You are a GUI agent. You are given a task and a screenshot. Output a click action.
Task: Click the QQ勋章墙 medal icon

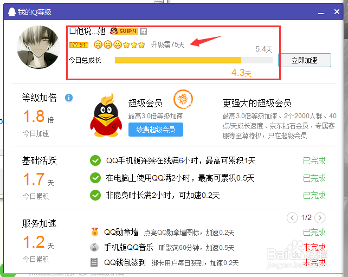point(95,232)
